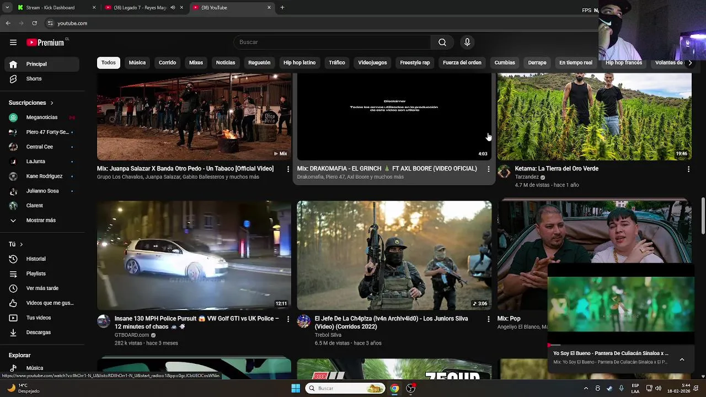Reload the page via browser refresh
706x397 pixels.
tap(34, 23)
